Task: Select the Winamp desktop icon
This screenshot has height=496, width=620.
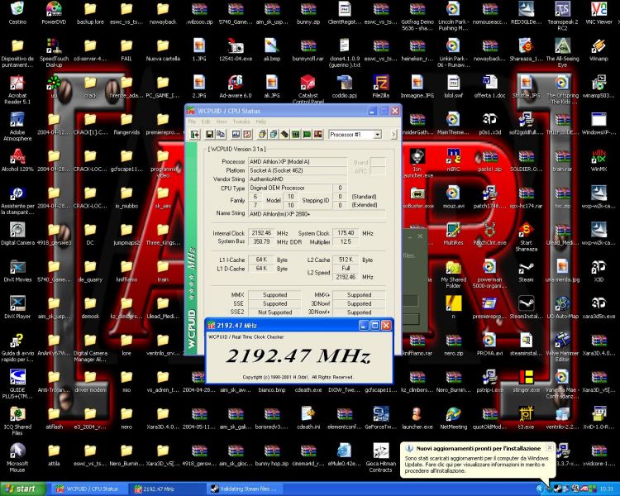Action: click(x=599, y=50)
